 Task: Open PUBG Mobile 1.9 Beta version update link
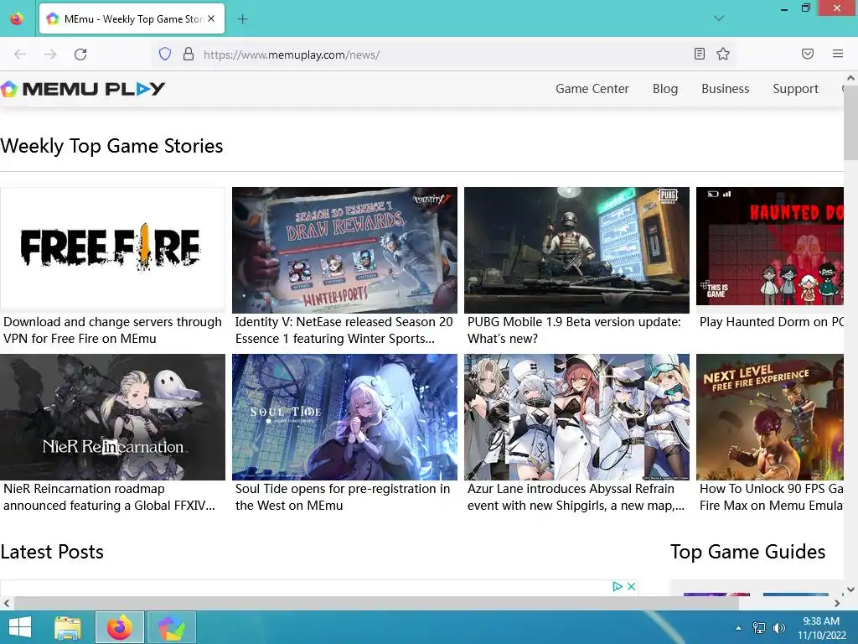(574, 330)
